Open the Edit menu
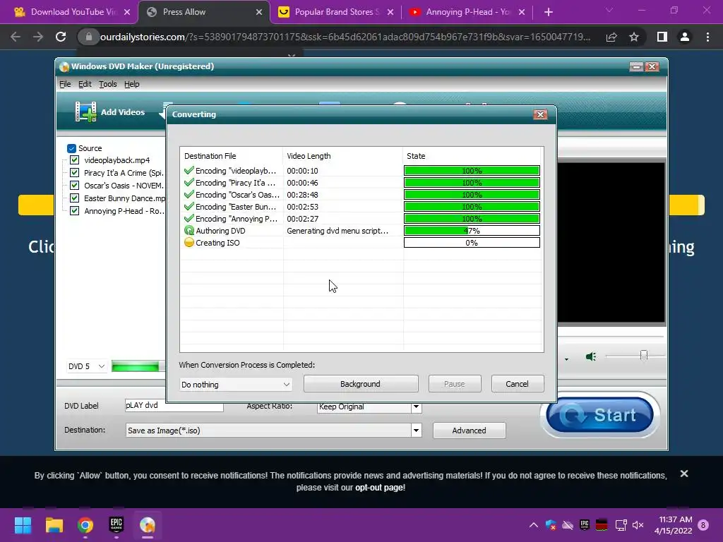723x542 pixels. point(85,85)
